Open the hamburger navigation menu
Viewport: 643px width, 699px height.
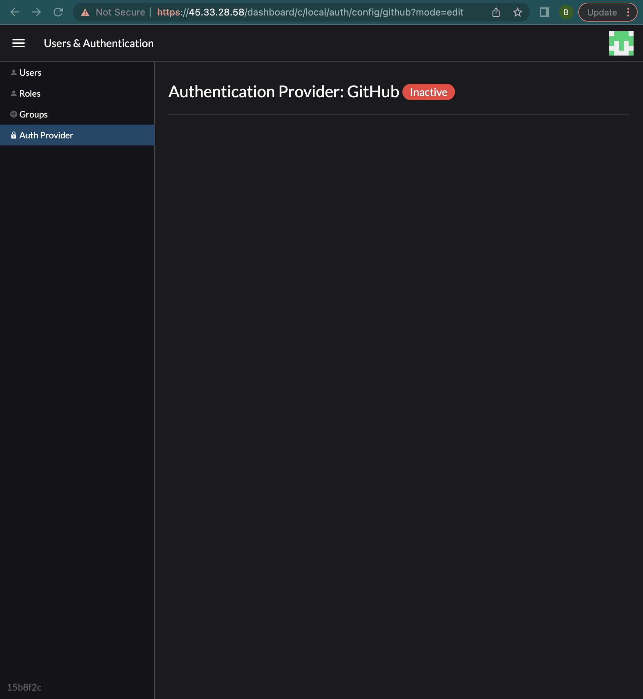tap(18, 43)
